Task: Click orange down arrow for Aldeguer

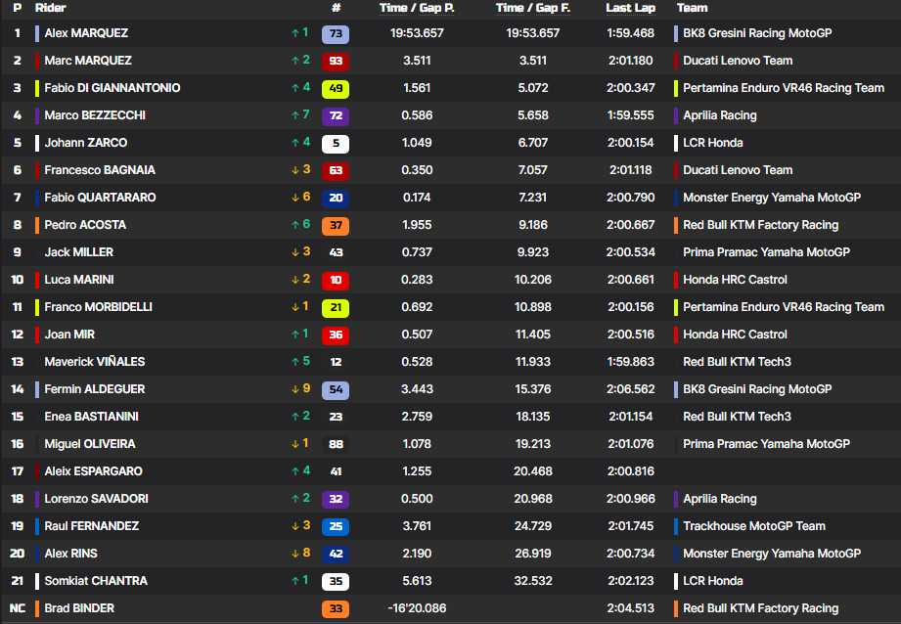Action: coord(294,389)
